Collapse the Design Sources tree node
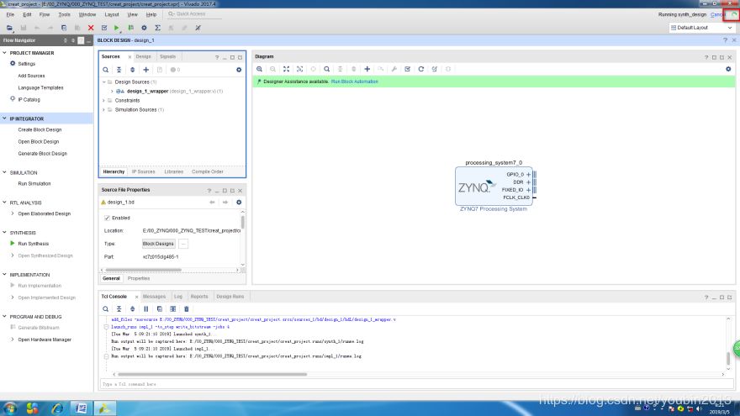The width and height of the screenshot is (740, 416). pyautogui.click(x=104, y=82)
